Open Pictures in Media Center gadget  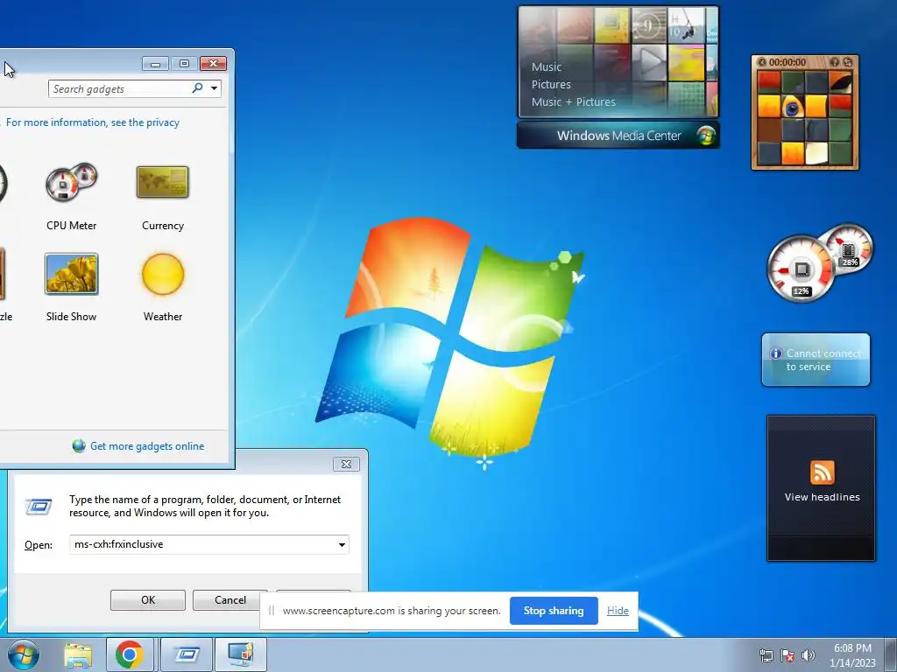pos(551,85)
